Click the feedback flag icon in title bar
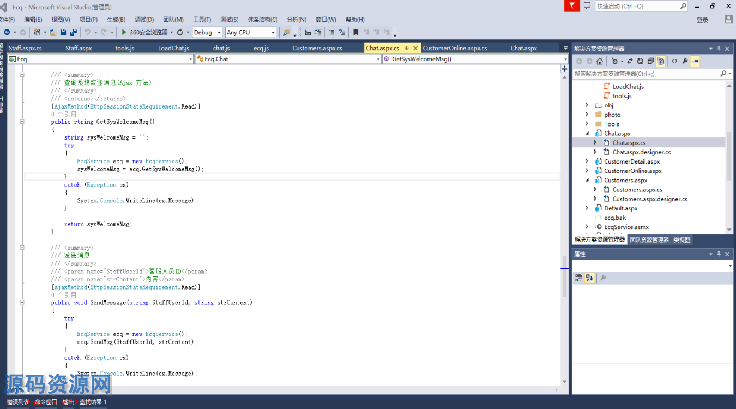Image resolution: width=736 pixels, height=409 pixels. tap(571, 6)
